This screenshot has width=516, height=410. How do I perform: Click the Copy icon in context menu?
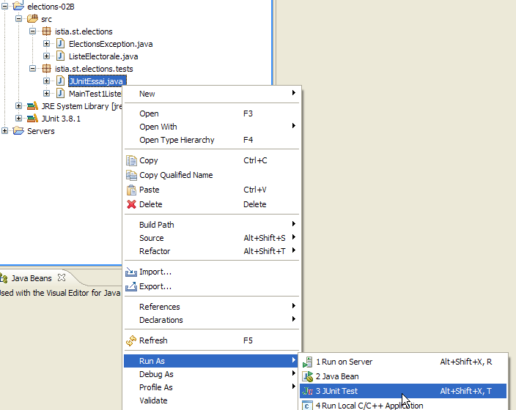[132, 160]
